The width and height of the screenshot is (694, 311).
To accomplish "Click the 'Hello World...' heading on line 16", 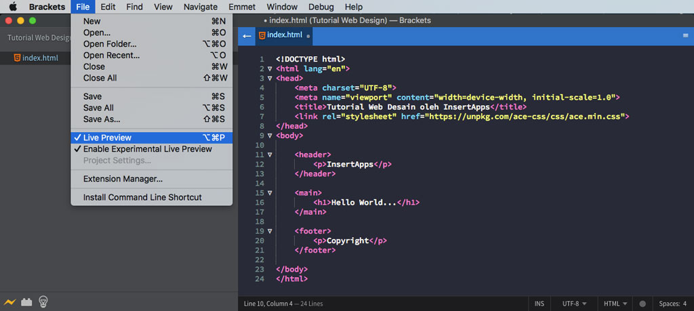I will tap(364, 202).
